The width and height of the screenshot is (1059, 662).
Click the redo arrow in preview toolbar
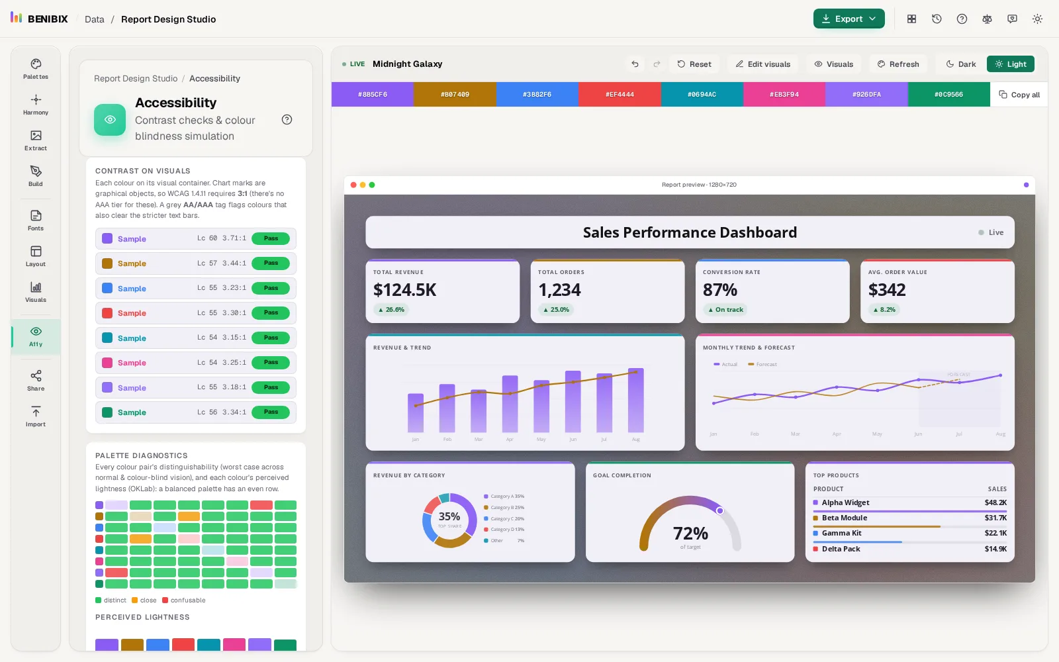657,64
